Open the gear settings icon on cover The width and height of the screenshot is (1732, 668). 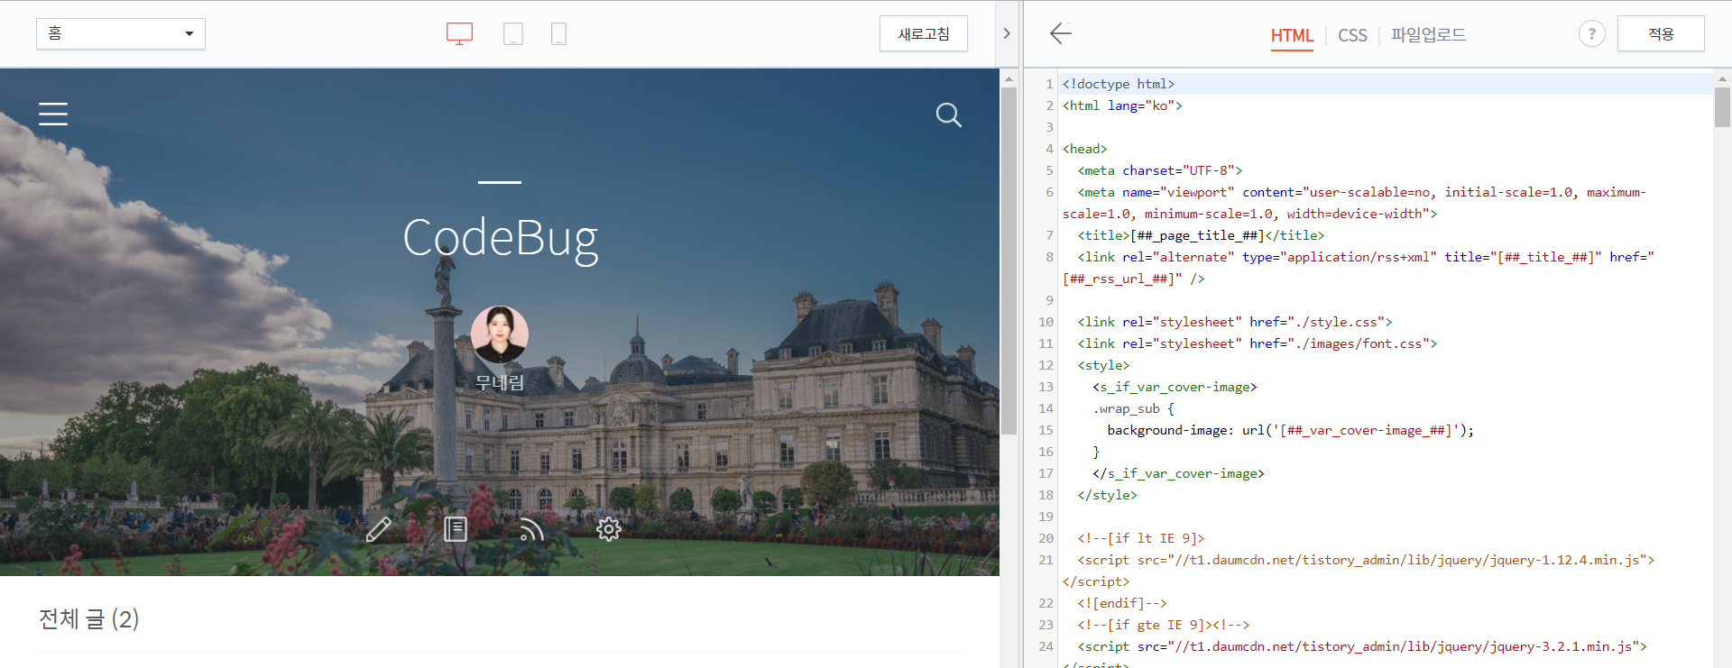tap(609, 529)
